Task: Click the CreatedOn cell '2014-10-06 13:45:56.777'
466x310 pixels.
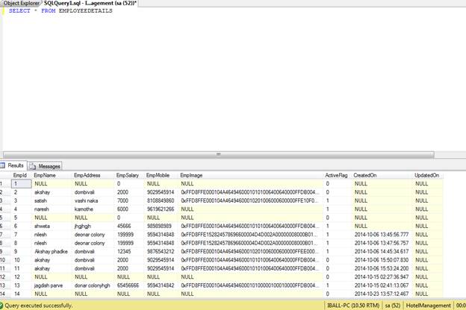Action: click(382, 235)
